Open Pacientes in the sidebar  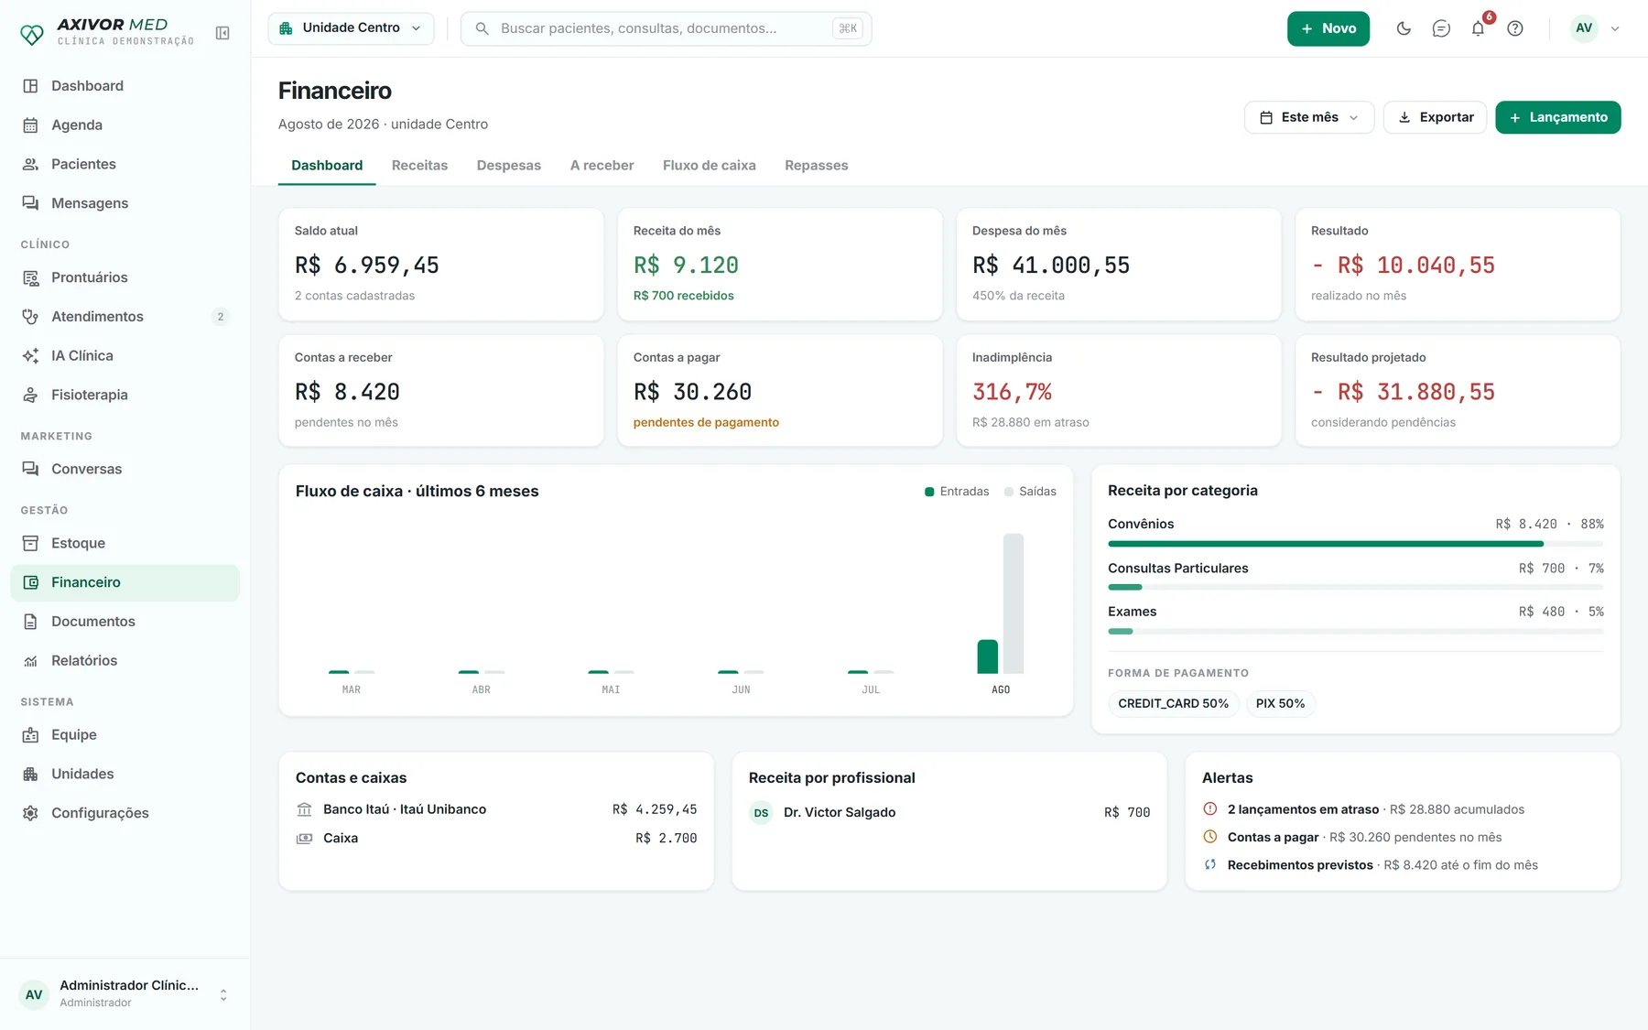[x=125, y=164]
